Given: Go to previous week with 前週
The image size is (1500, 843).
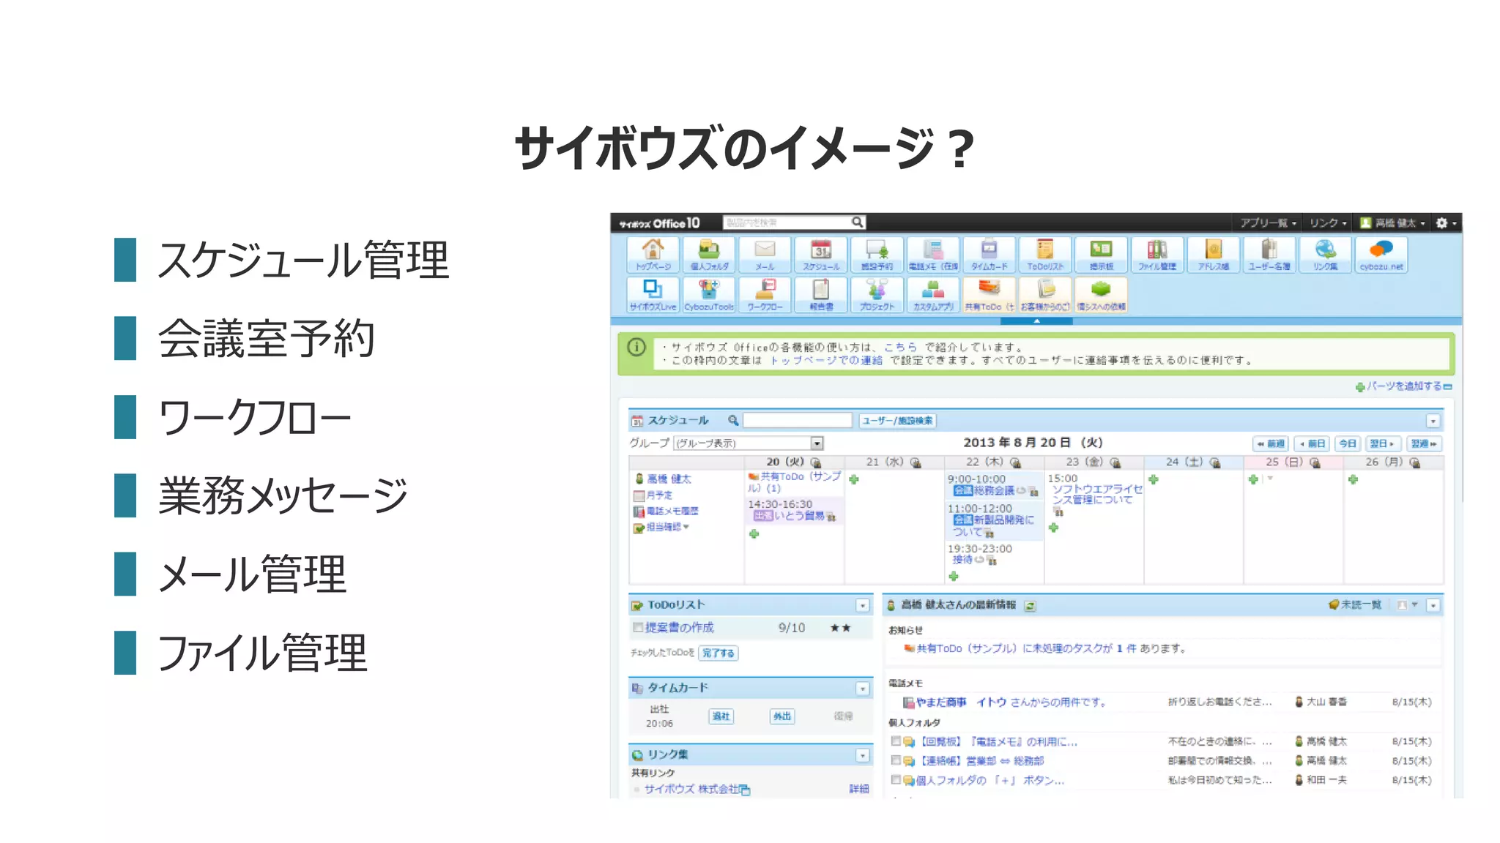Looking at the screenshot, I should (1271, 443).
